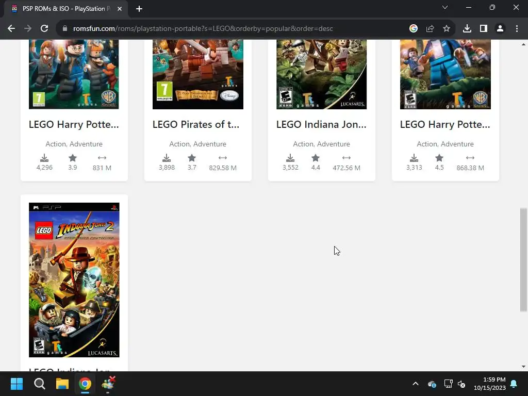Viewport: 528px width, 396px height.
Task: Open LEGO Indiana Jon... title with 3,552 downloads
Action: click(321, 124)
